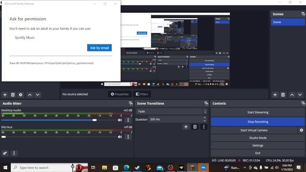
Task: Click the taskbar search box
Action: click(49, 168)
